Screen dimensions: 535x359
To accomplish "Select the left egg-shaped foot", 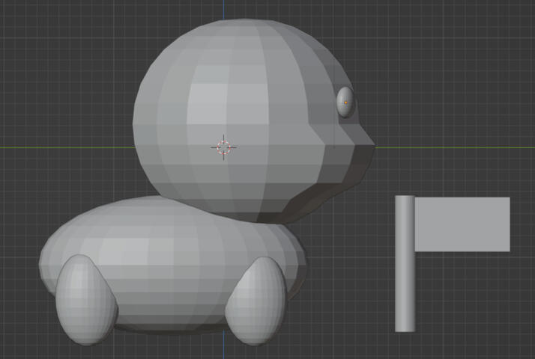I will point(85,299).
